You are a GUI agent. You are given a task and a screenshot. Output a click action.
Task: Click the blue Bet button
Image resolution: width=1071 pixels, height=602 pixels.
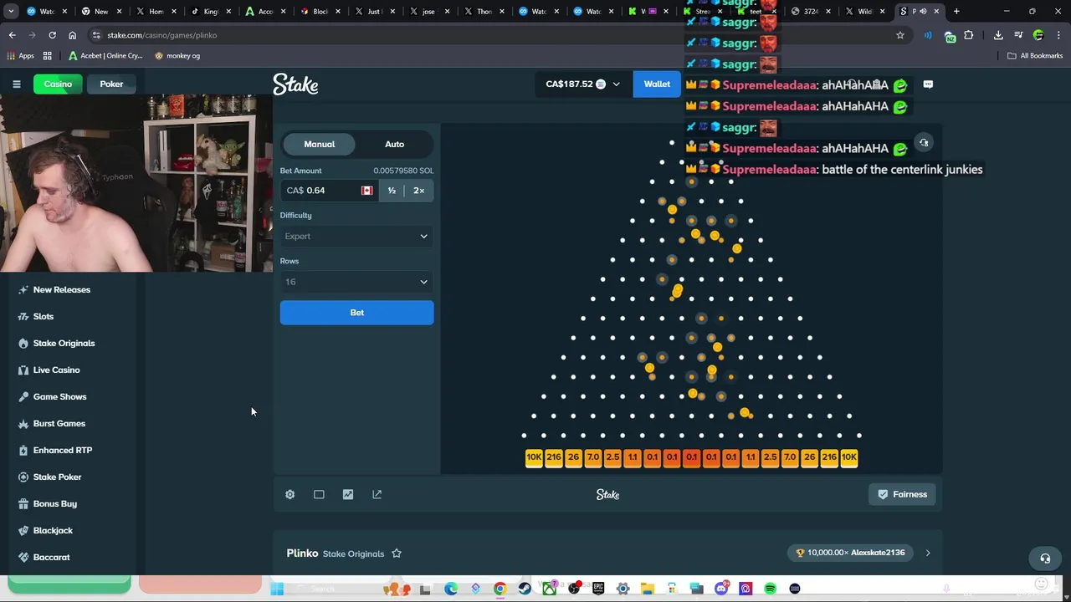point(357,313)
